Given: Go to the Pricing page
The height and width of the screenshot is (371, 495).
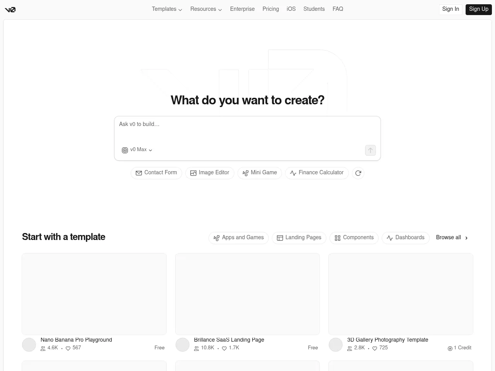Looking at the screenshot, I should pyautogui.click(x=270, y=9).
